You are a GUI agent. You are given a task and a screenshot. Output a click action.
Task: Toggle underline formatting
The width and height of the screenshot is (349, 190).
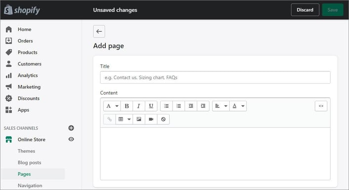point(151,106)
